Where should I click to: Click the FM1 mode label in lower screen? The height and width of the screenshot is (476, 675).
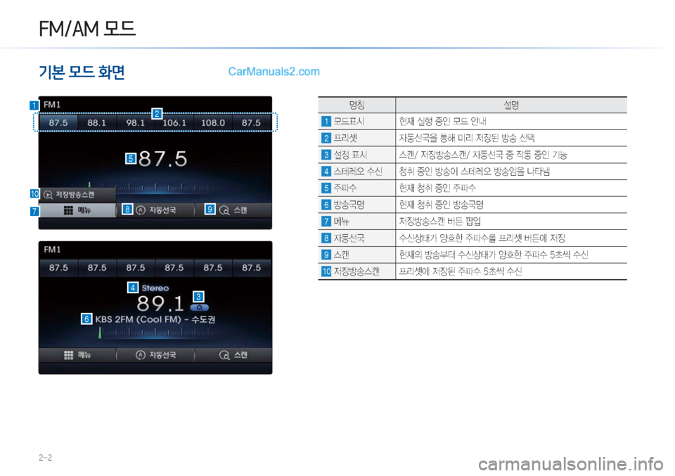pos(52,250)
